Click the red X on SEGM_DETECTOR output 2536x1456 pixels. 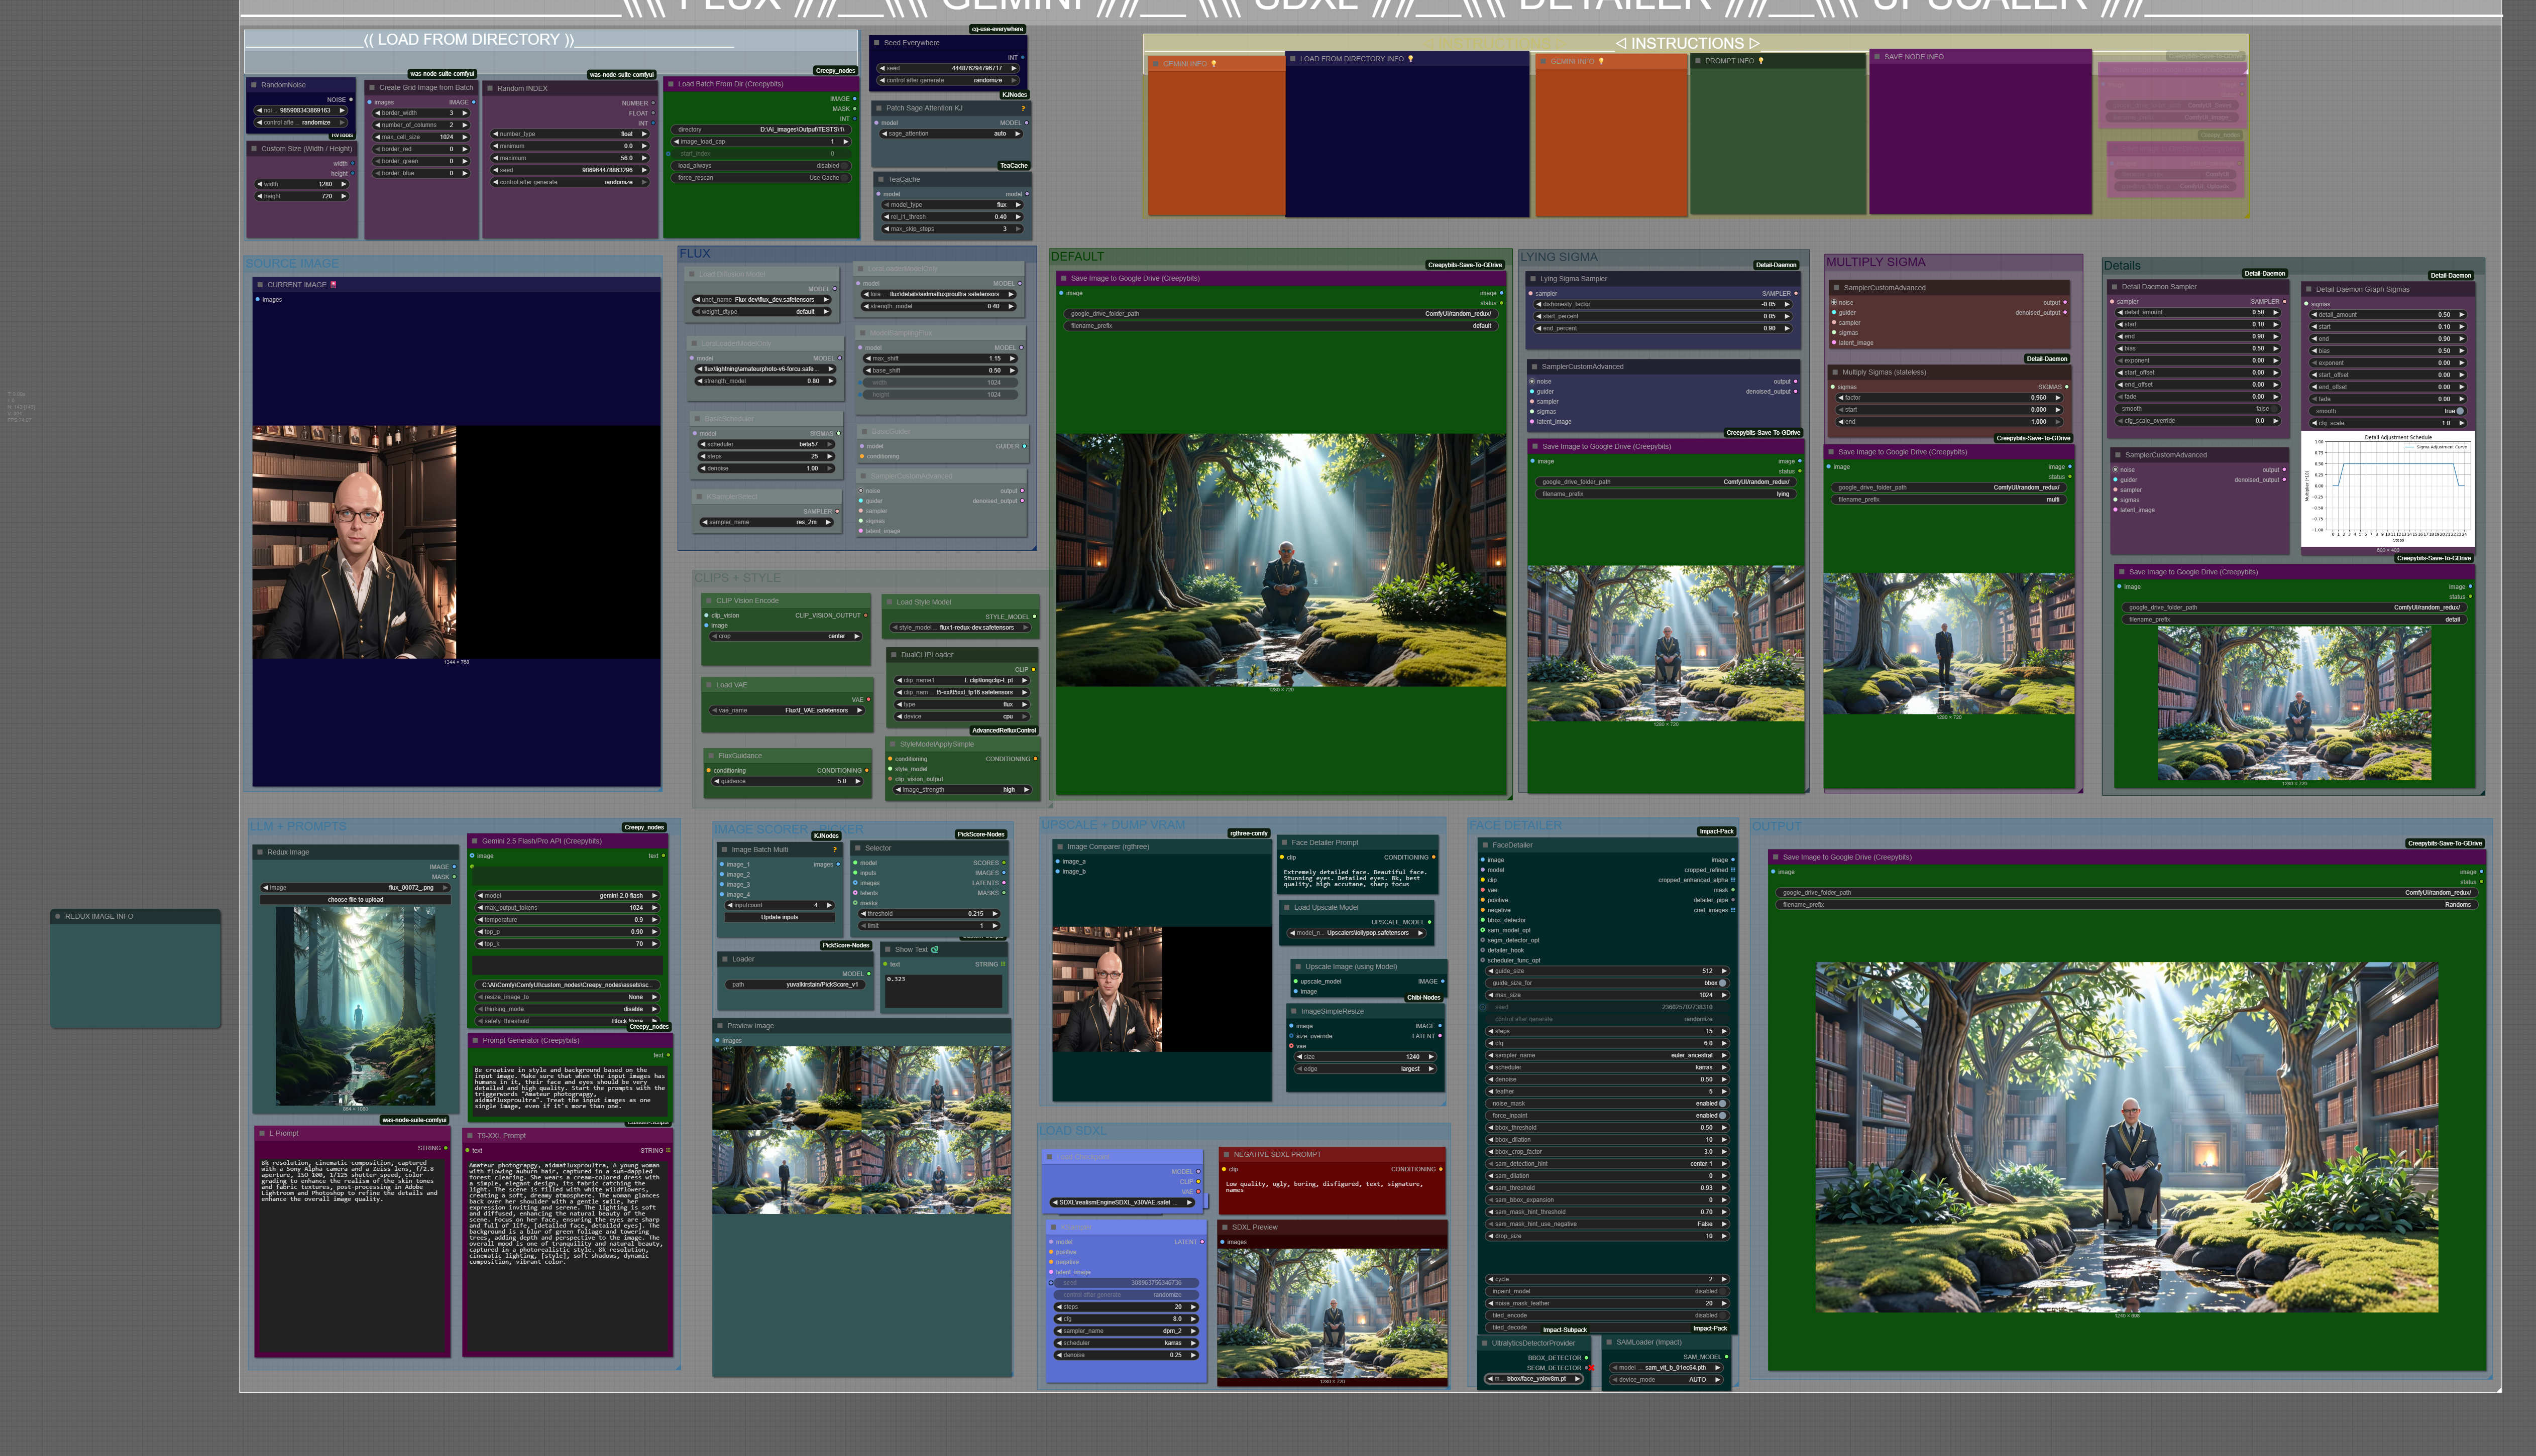click(x=1591, y=1368)
